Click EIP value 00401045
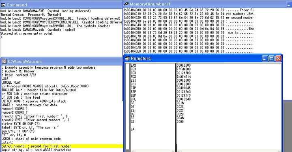The image size is (292, 152). 184,88
